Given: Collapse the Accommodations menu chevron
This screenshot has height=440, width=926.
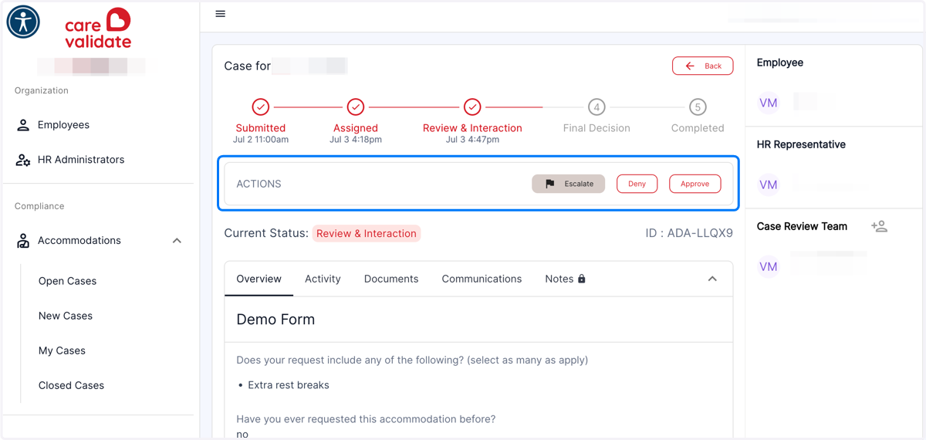Looking at the screenshot, I should click(177, 241).
